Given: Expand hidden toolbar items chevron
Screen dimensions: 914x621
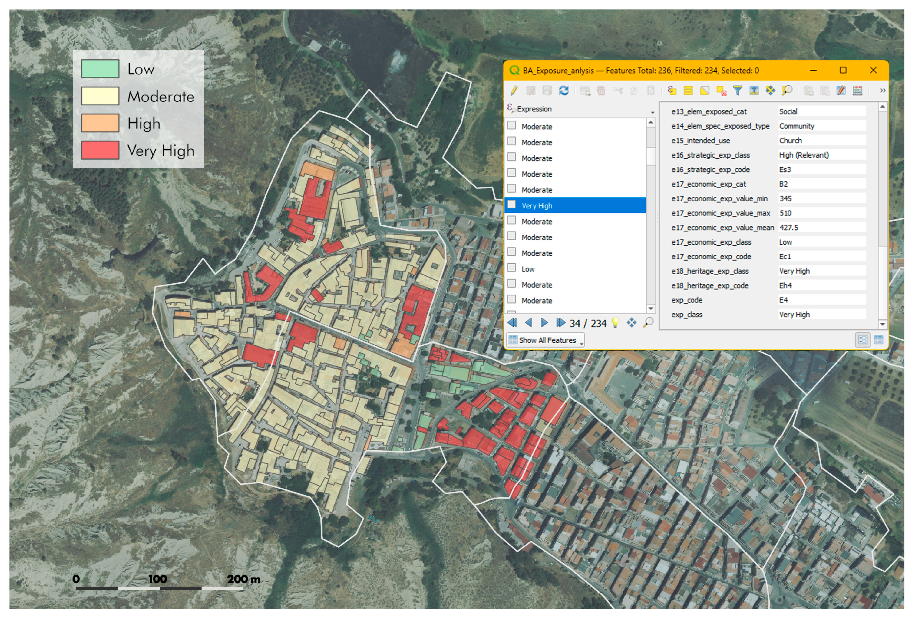Looking at the screenshot, I should (883, 91).
